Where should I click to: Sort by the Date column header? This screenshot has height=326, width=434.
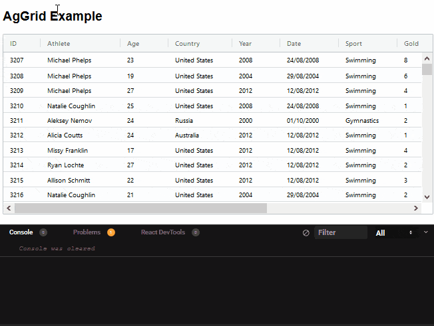coord(294,44)
